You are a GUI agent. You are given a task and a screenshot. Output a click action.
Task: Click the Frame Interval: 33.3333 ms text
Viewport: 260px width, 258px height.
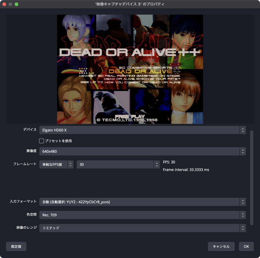(x=186, y=170)
